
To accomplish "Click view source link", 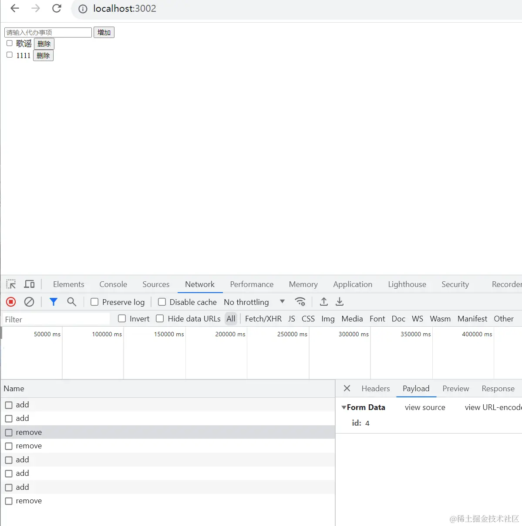I will (x=425, y=407).
